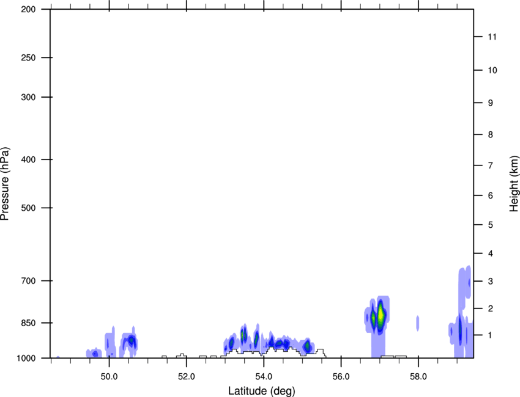
Task: Pick the 4 km height label
Action: [x=491, y=253]
